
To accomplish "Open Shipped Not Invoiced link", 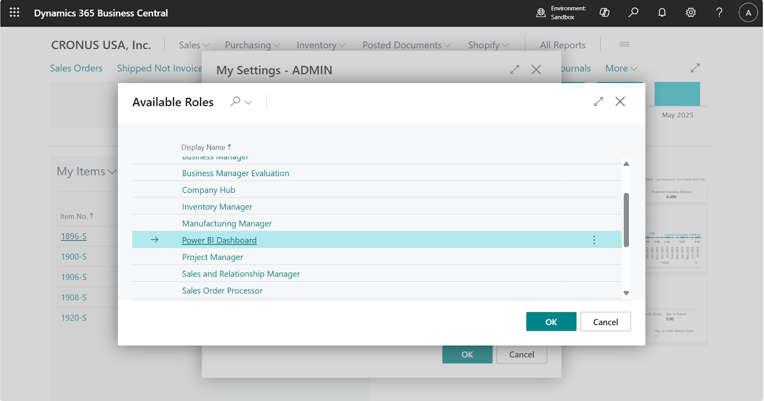I will click(x=159, y=68).
